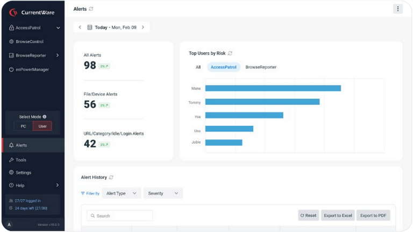The width and height of the screenshot is (413, 232).
Task: Click the AccessPatrol lock icon
Action: click(11, 27)
